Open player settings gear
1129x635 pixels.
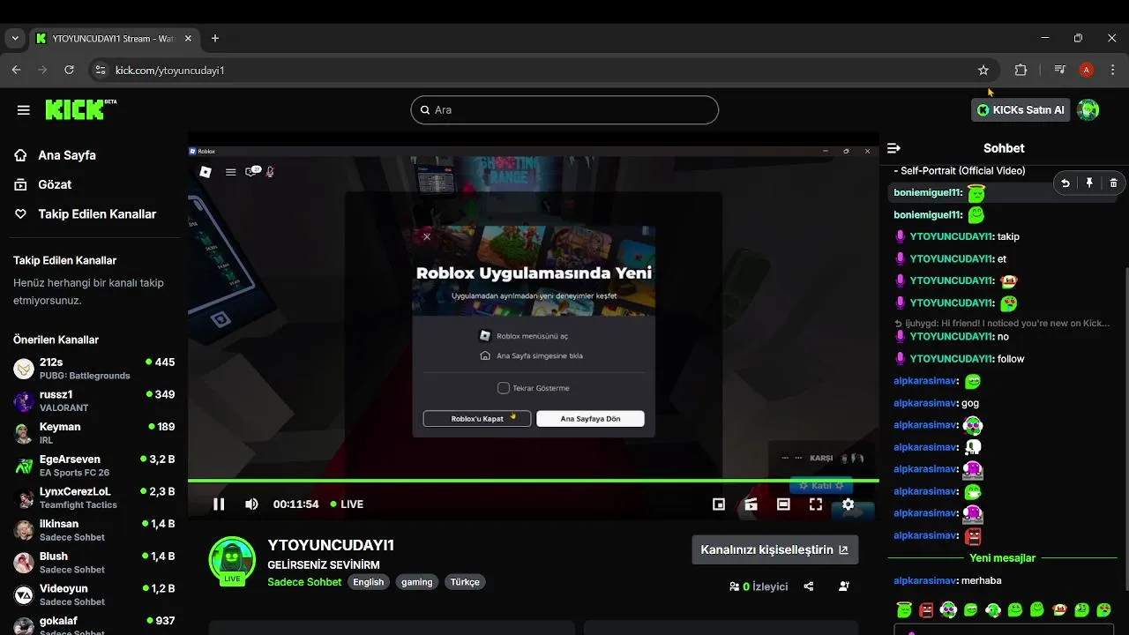848,504
